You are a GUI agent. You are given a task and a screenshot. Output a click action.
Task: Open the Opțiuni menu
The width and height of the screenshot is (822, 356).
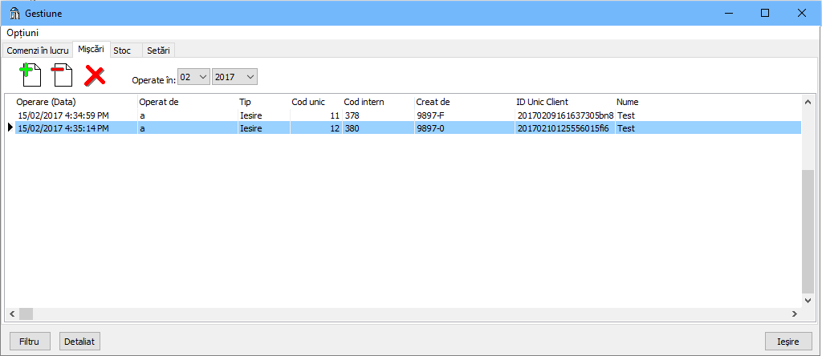(x=22, y=33)
